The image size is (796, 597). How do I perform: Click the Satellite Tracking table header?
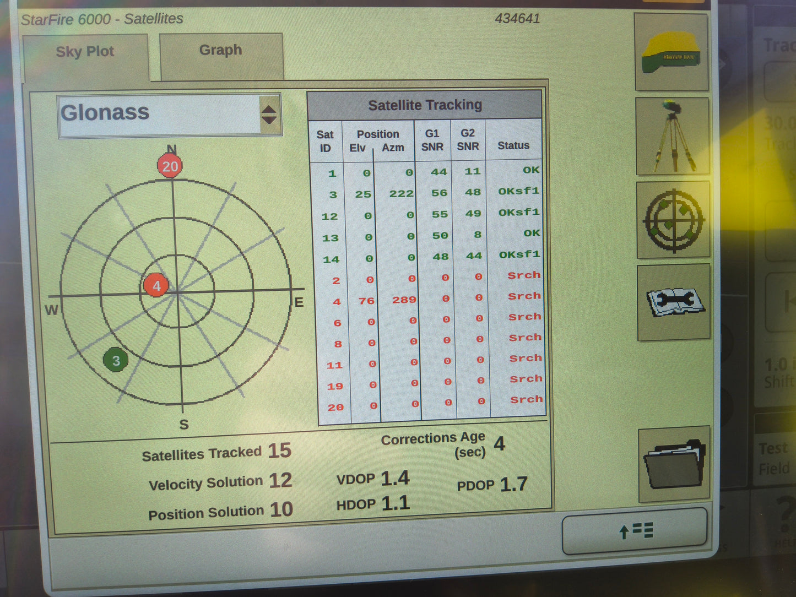click(x=425, y=105)
